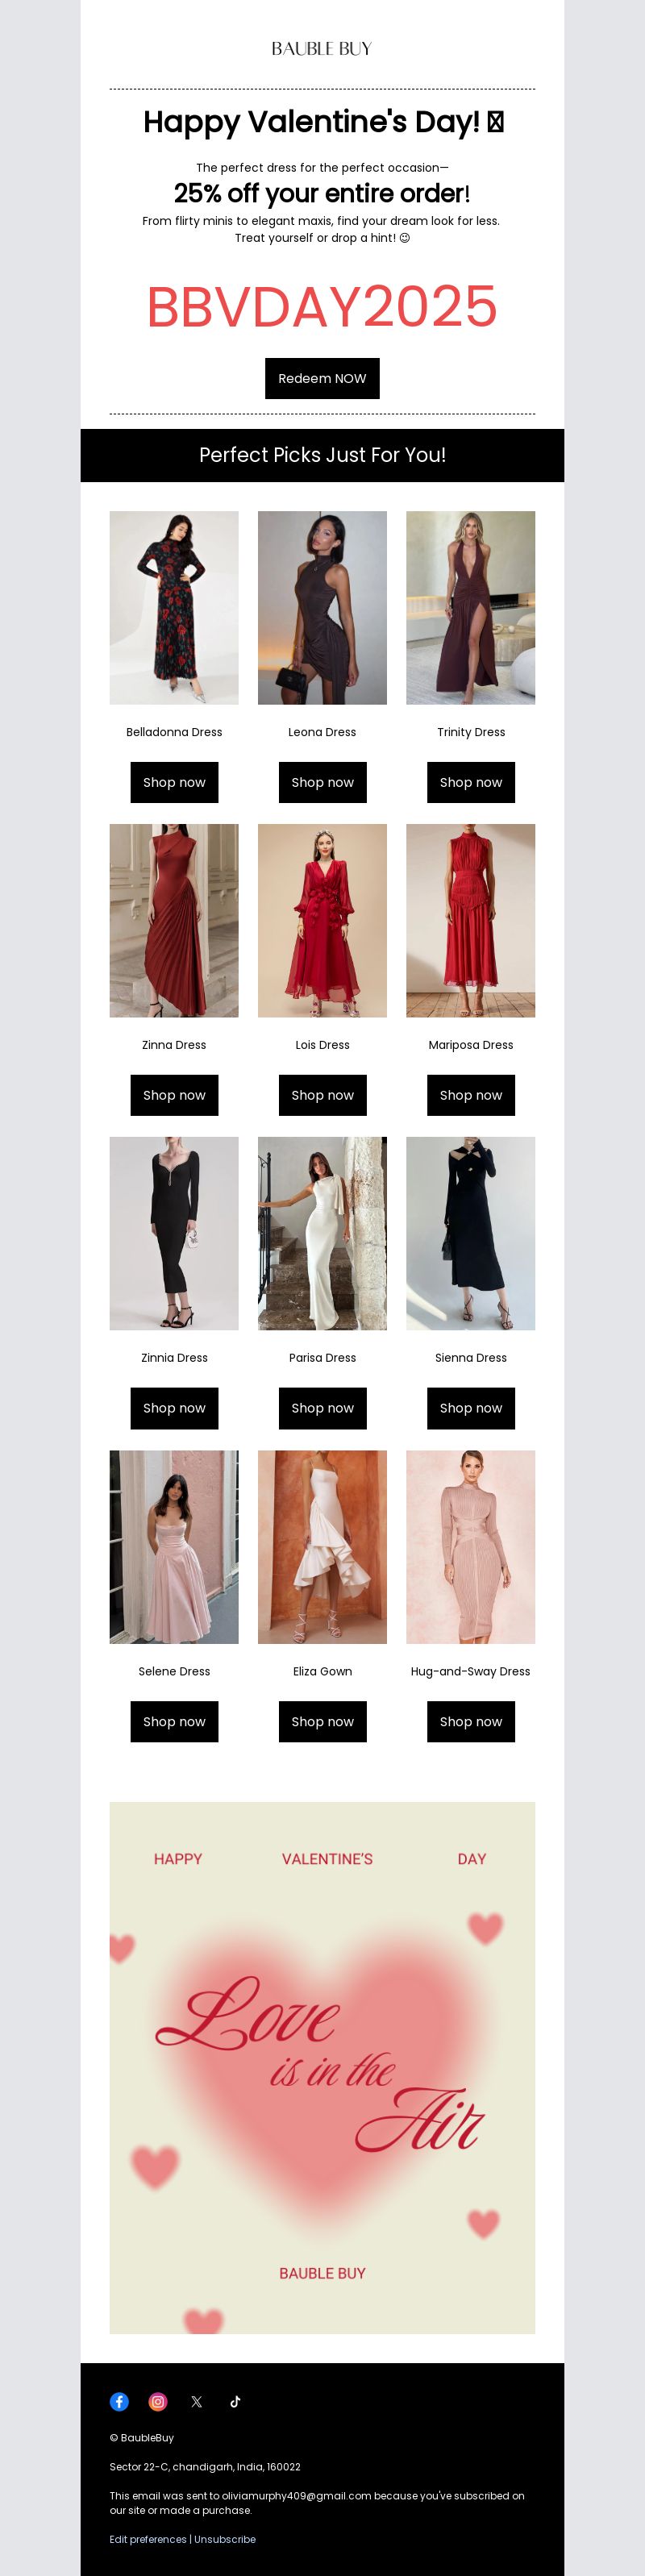Click the Hug-and-Sway Dress title
645x2576 pixels.
click(x=471, y=1671)
